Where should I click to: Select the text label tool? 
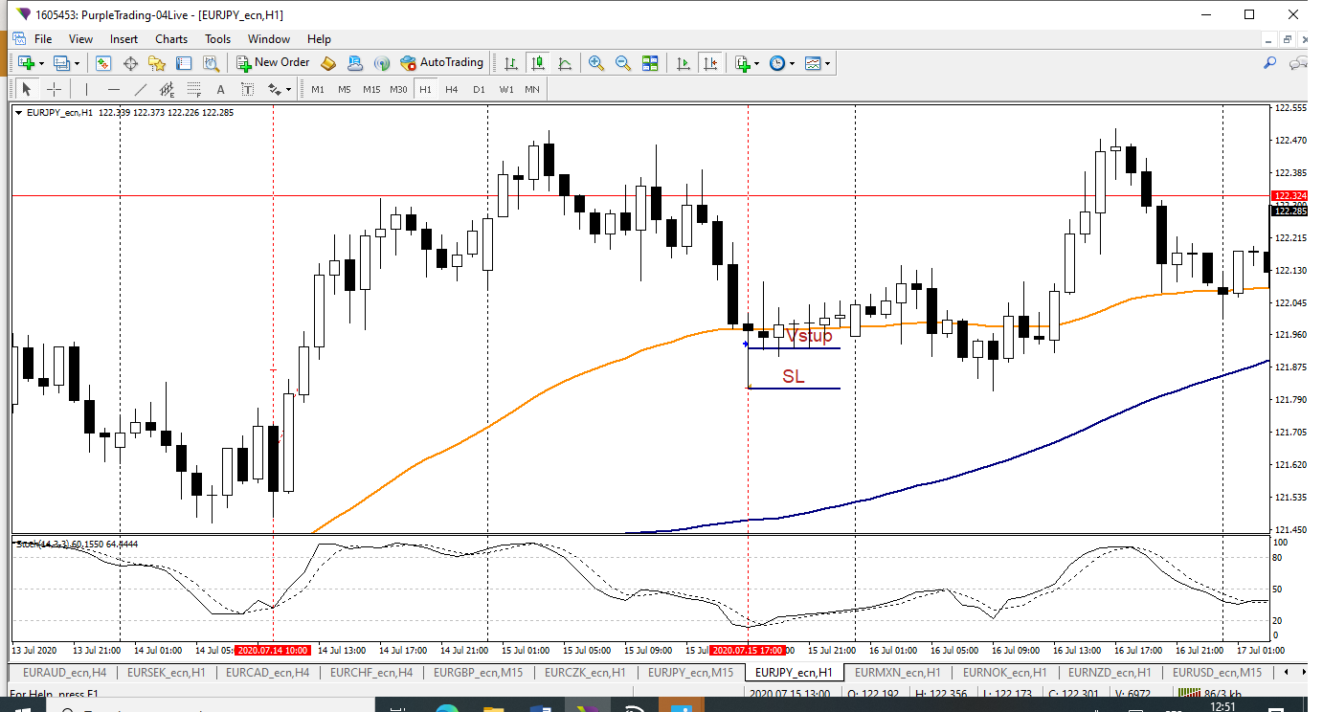coord(247,89)
